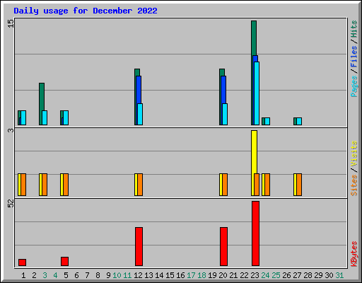Viewport: 362px width, 283px height.
Task: Click the Files legend label
Action: pos(354,57)
